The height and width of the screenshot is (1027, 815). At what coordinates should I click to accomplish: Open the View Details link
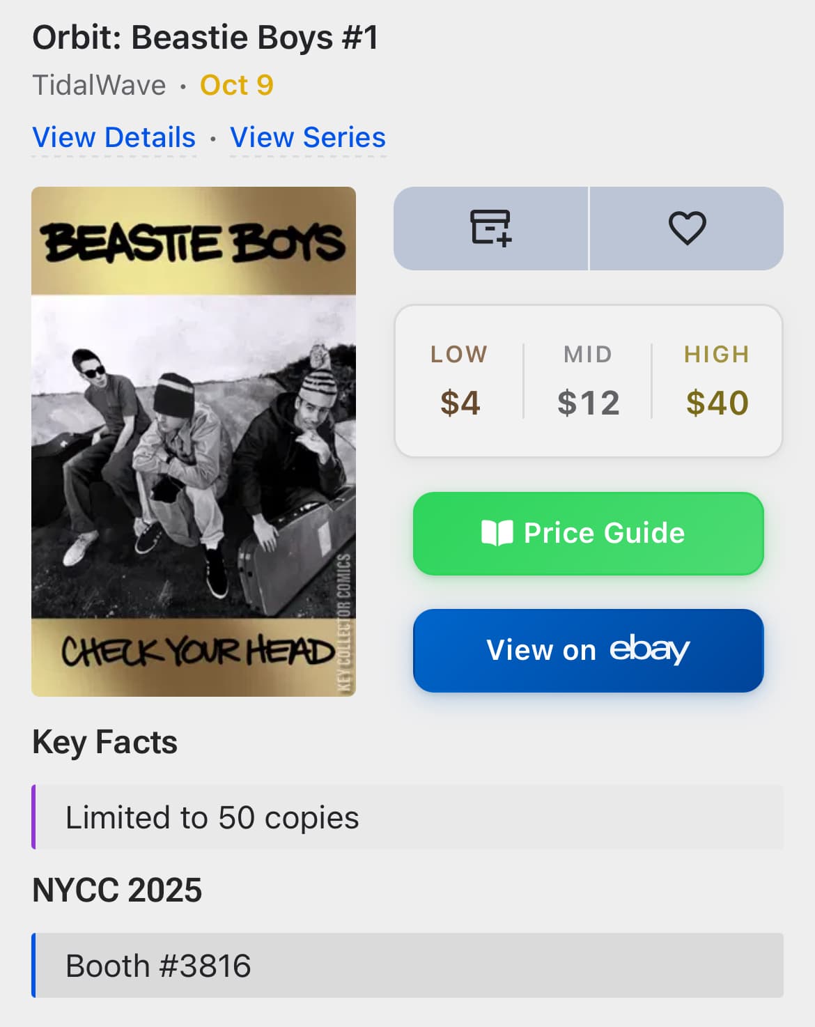click(x=114, y=137)
